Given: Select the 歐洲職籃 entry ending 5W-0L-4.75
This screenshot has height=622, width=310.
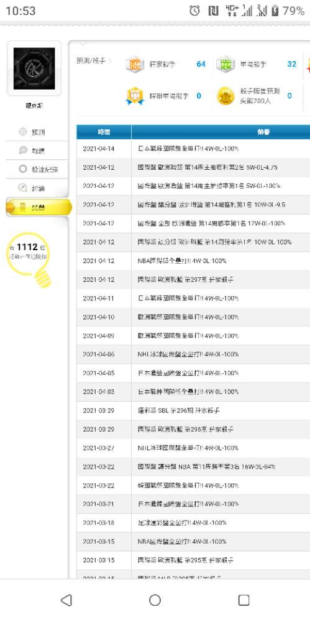Looking at the screenshot, I should click(207, 167).
